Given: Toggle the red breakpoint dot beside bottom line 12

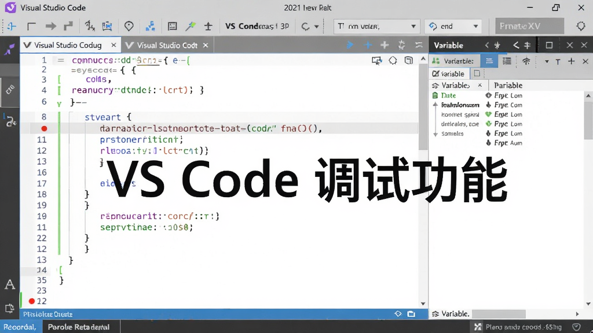Looking at the screenshot, I should tap(32, 301).
